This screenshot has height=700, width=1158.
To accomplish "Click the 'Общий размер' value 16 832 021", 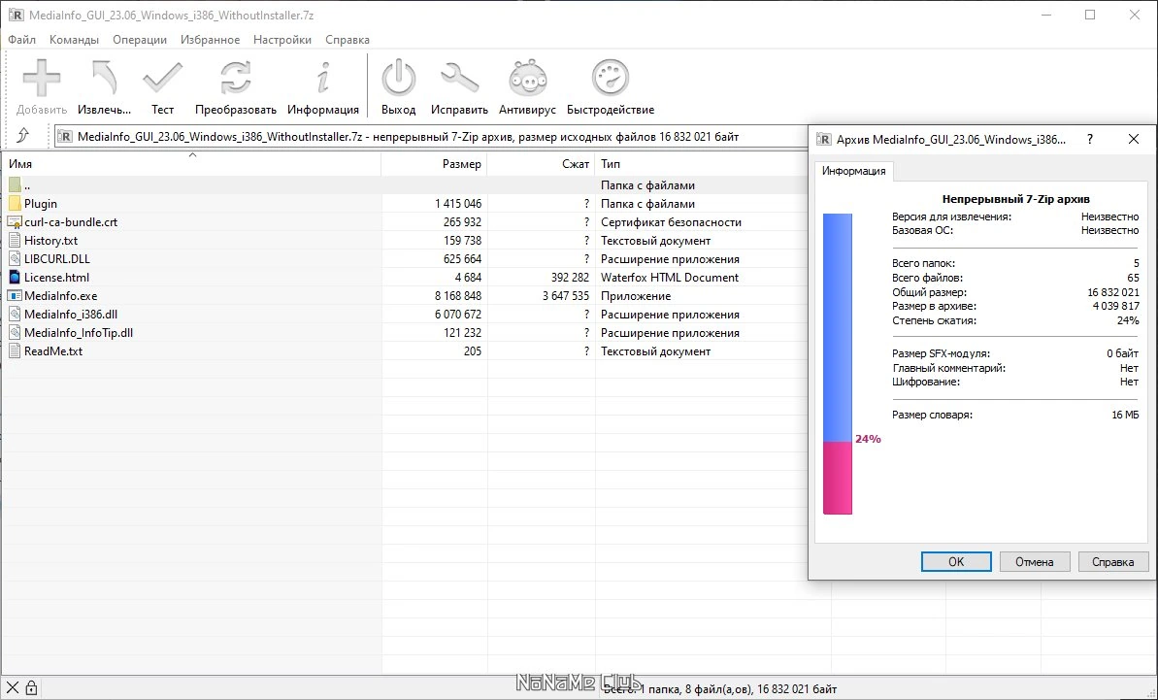I will pos(1113,292).
